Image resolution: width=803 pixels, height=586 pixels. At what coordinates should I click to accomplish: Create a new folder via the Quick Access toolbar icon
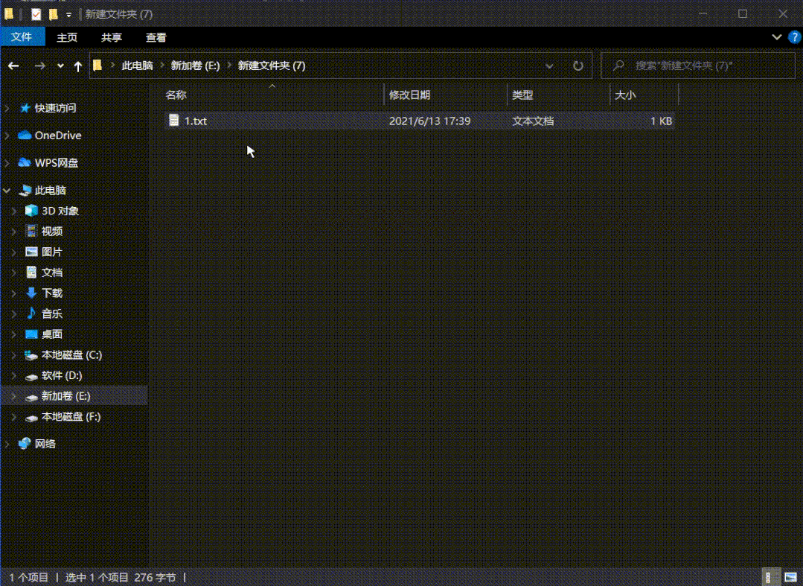[54, 13]
